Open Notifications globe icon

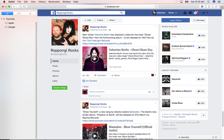click(195, 13)
